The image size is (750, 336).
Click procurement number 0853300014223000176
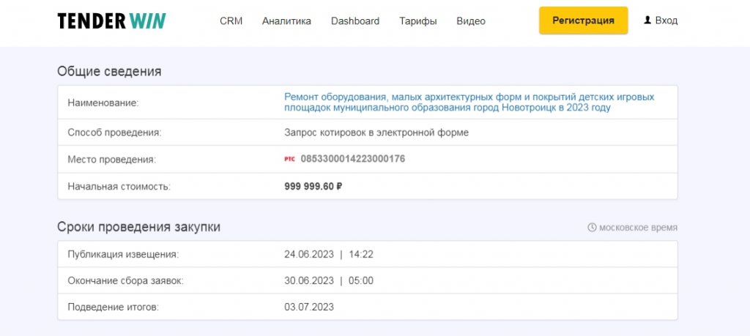click(x=352, y=159)
